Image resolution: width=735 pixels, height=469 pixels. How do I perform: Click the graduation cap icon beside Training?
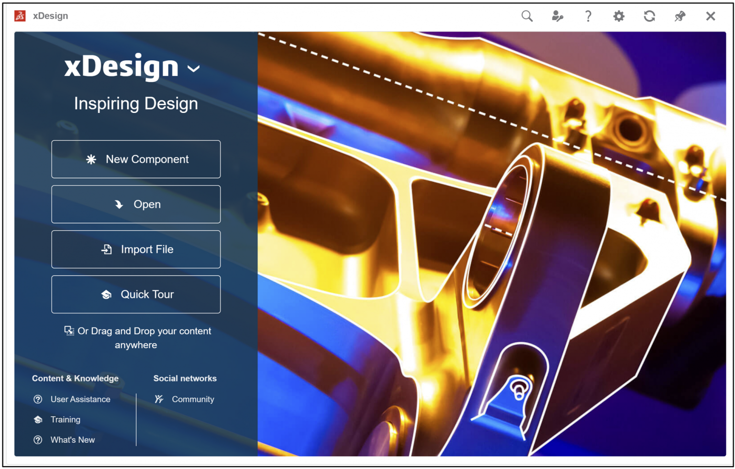point(38,420)
